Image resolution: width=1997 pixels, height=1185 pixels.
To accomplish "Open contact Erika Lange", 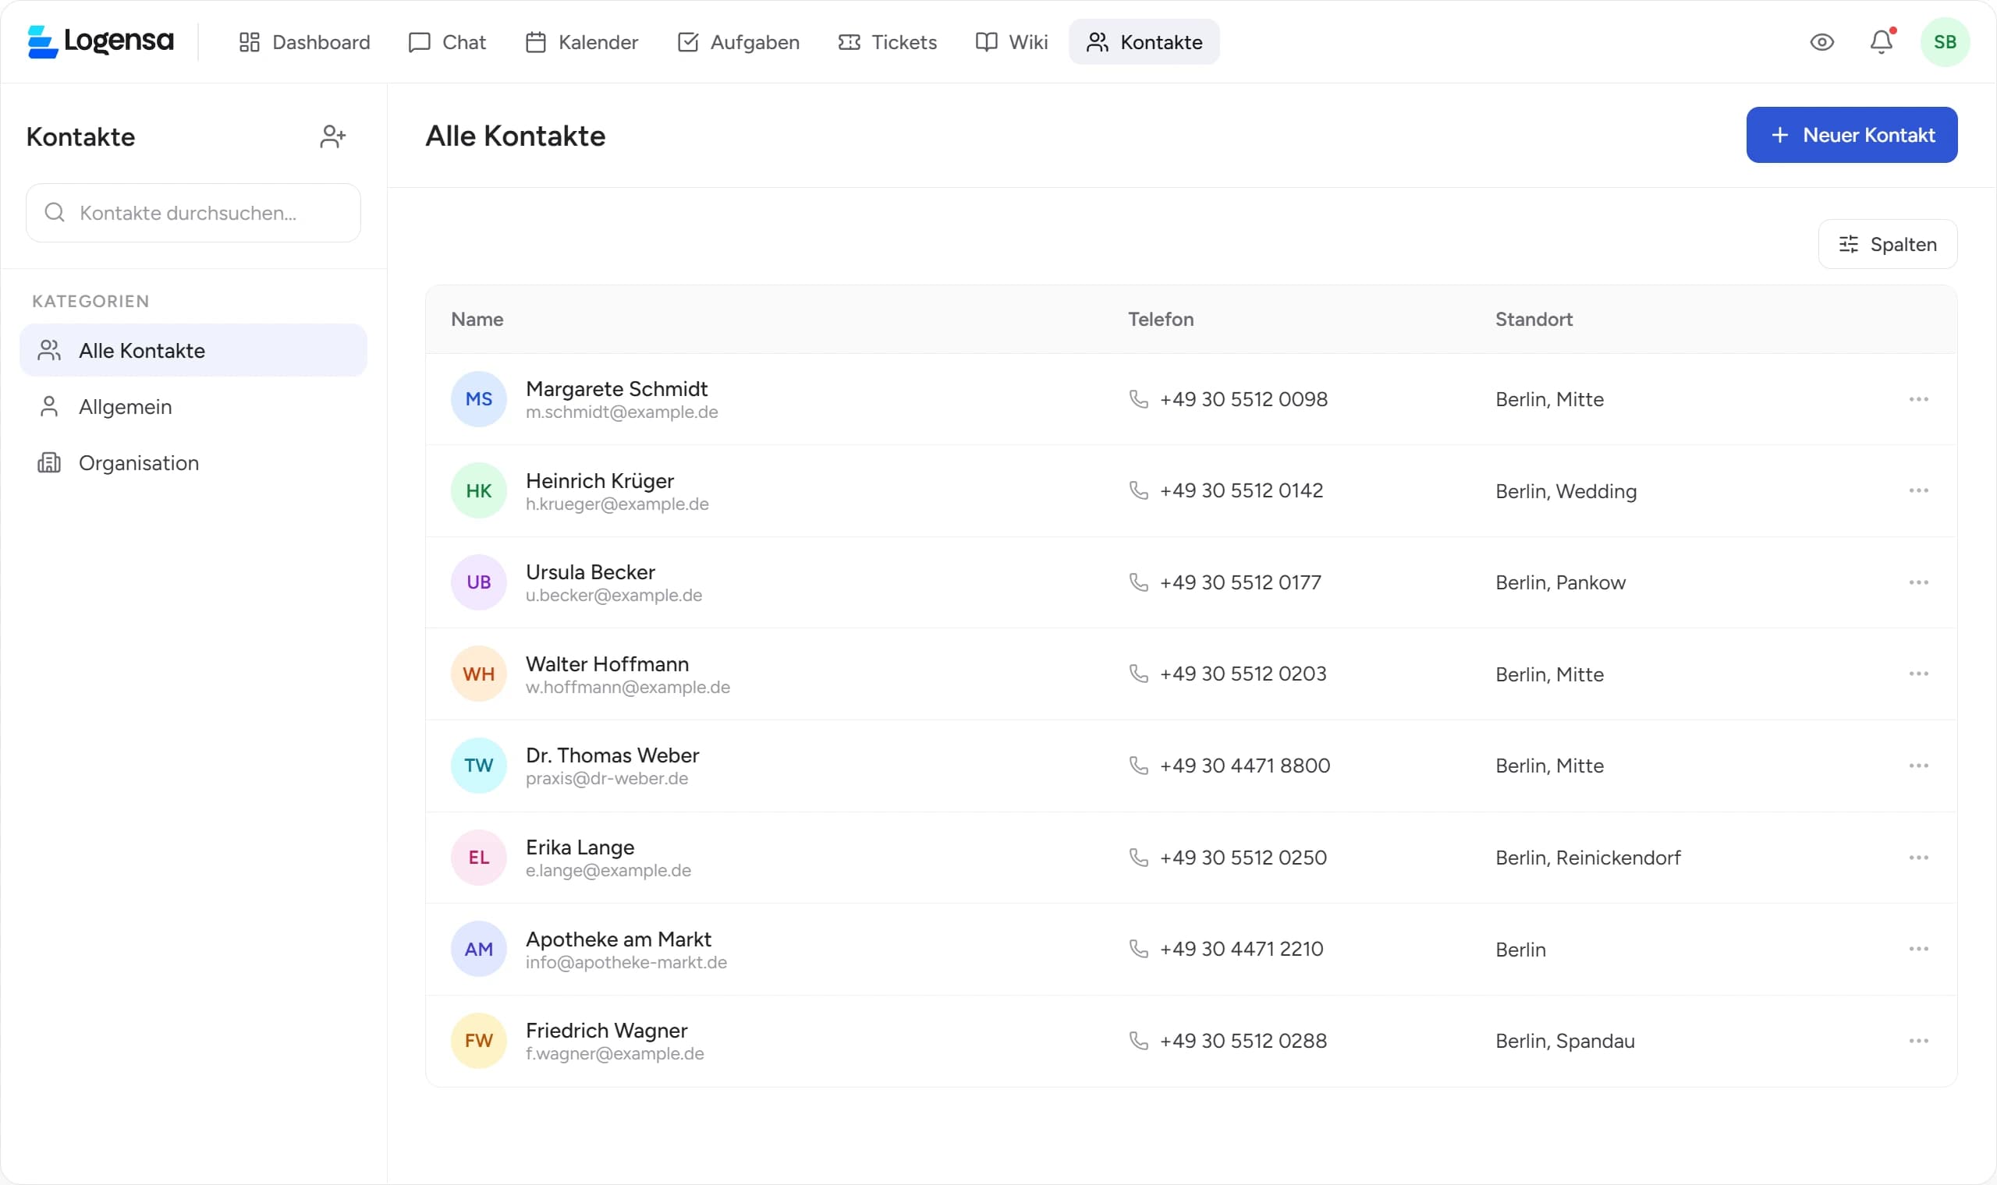I will coord(580,847).
